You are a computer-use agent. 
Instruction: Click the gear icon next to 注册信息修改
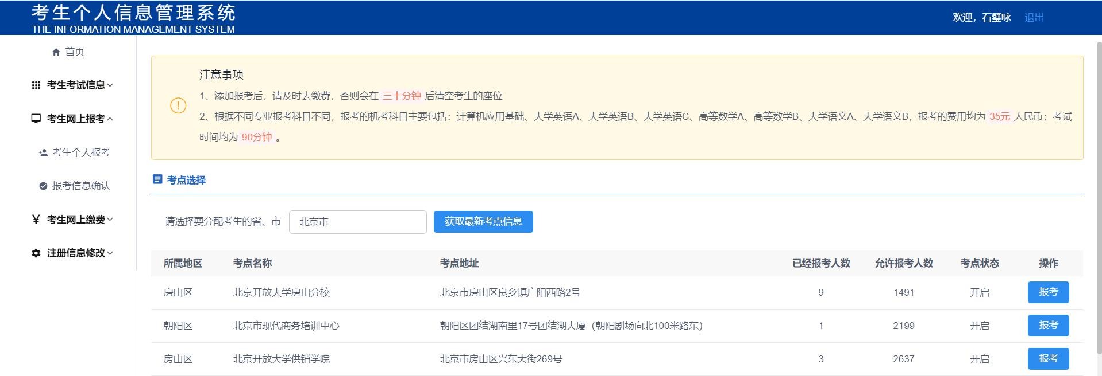(x=36, y=253)
